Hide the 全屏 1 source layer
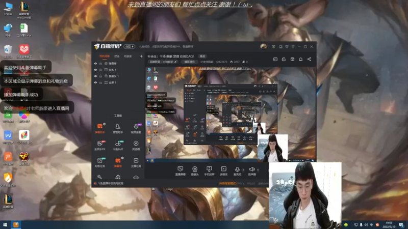 pos(95,82)
